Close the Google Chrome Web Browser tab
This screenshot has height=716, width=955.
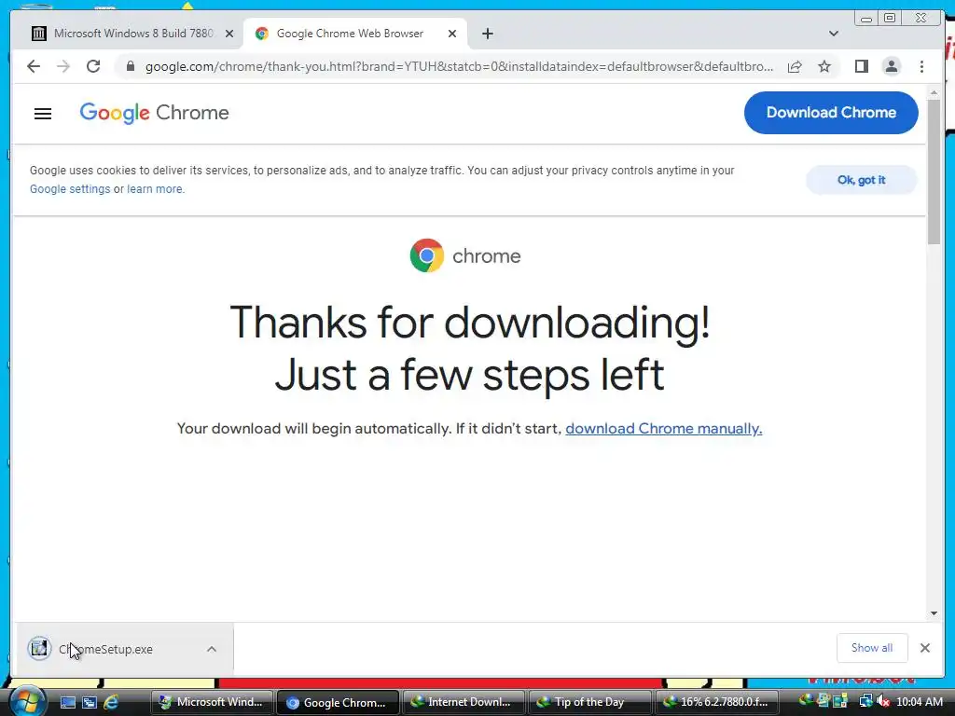452,34
